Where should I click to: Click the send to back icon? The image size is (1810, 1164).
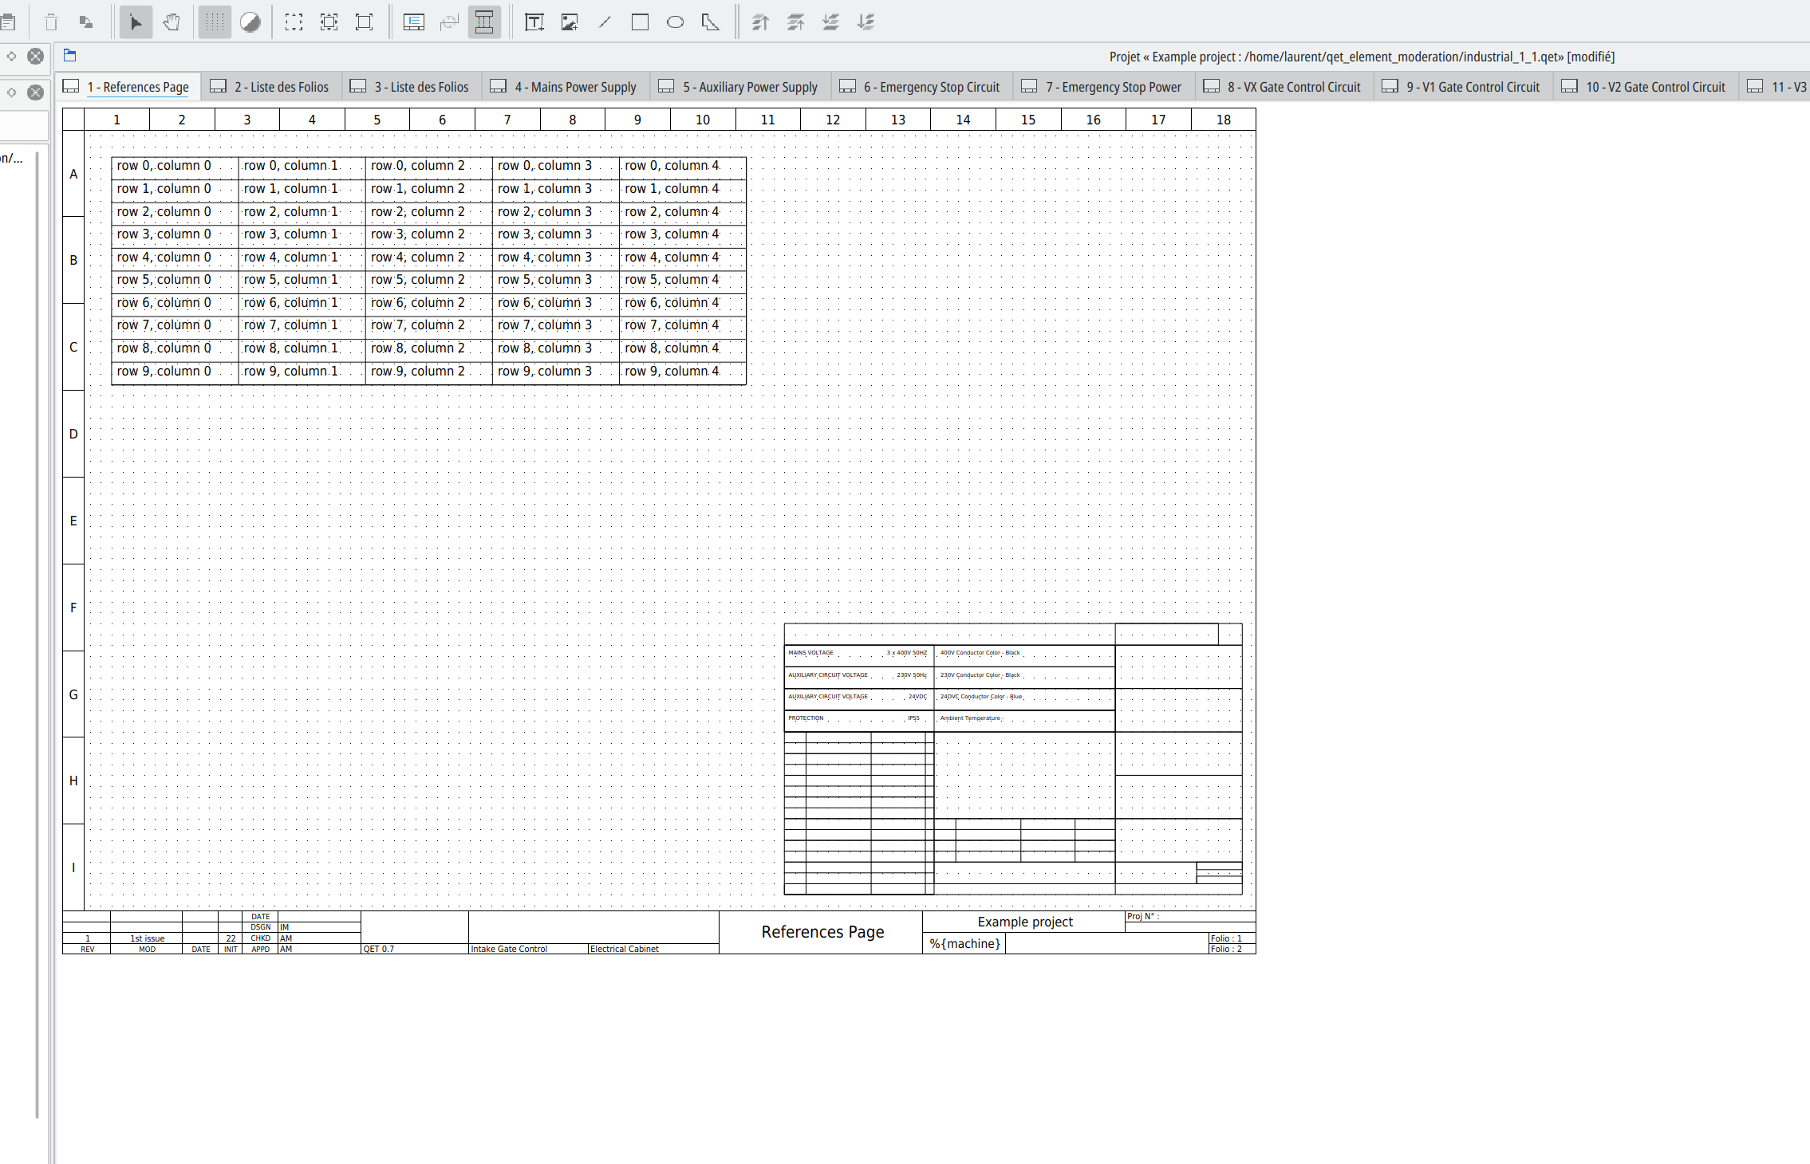866,22
